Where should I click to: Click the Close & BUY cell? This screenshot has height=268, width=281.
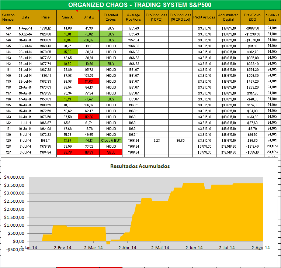click(x=111, y=140)
